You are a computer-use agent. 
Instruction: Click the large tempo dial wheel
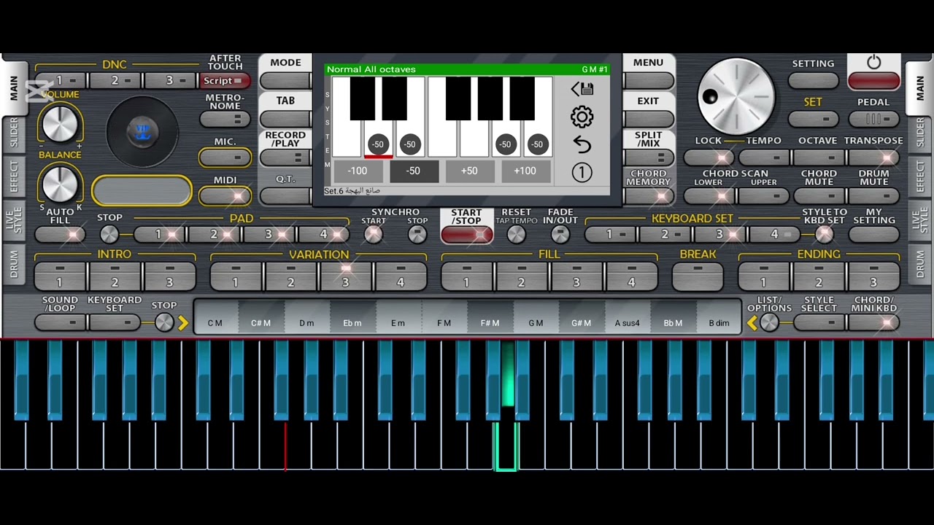[736, 96]
